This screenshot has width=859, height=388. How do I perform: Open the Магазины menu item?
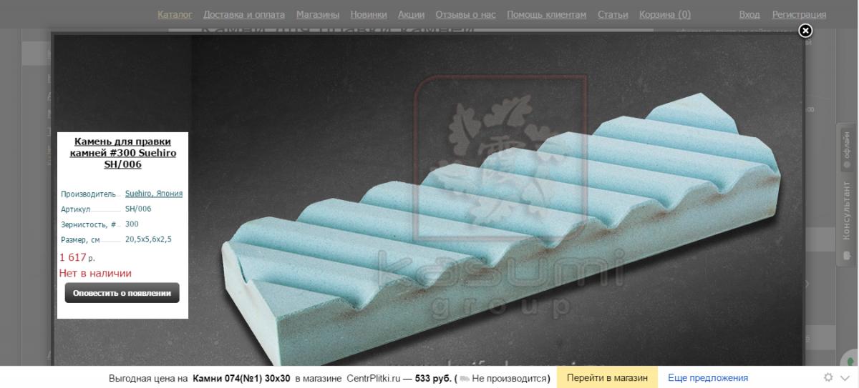(x=318, y=14)
